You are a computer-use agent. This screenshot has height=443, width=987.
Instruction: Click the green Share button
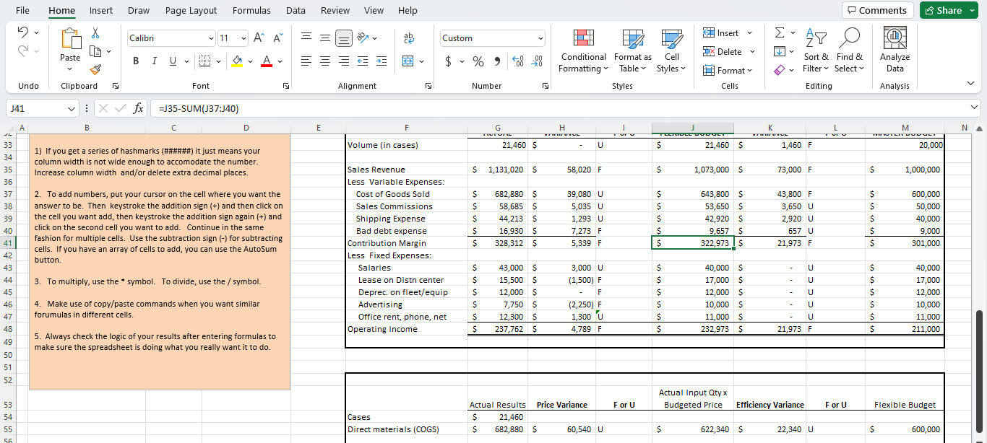pyautogui.click(x=948, y=10)
